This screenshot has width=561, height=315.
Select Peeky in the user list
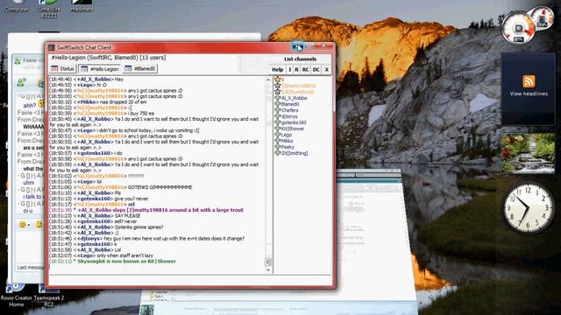point(288,147)
